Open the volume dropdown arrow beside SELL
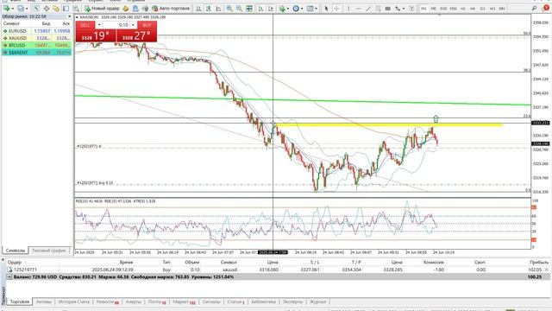The height and width of the screenshot is (311, 552). [99, 25]
